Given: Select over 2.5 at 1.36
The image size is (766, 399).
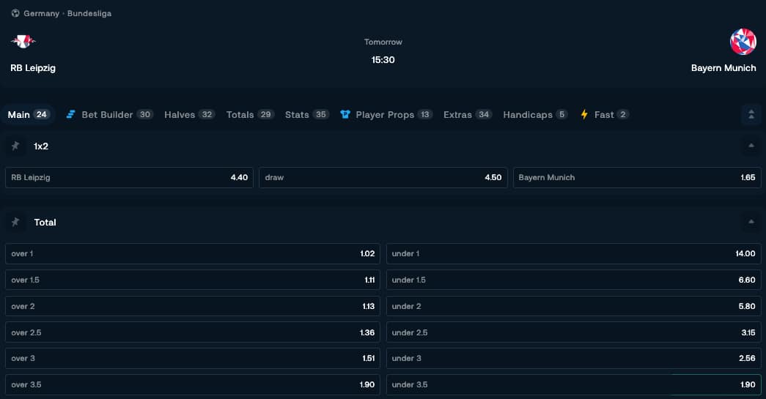Looking at the screenshot, I should (193, 332).
